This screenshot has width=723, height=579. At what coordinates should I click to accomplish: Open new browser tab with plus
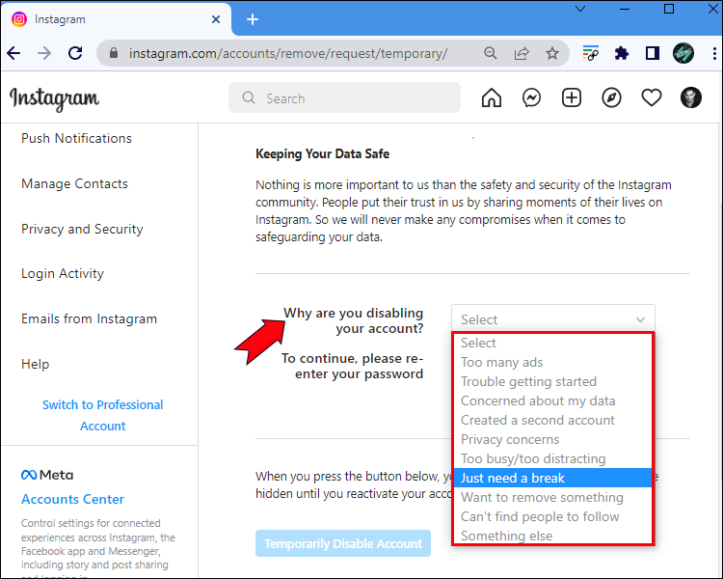point(253,19)
